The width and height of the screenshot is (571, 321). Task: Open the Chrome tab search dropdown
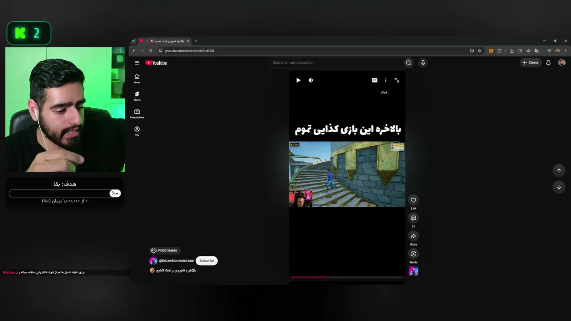pos(133,41)
